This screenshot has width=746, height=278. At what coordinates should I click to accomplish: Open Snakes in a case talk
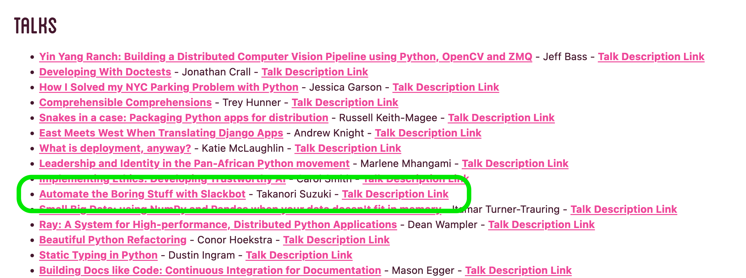pos(183,118)
